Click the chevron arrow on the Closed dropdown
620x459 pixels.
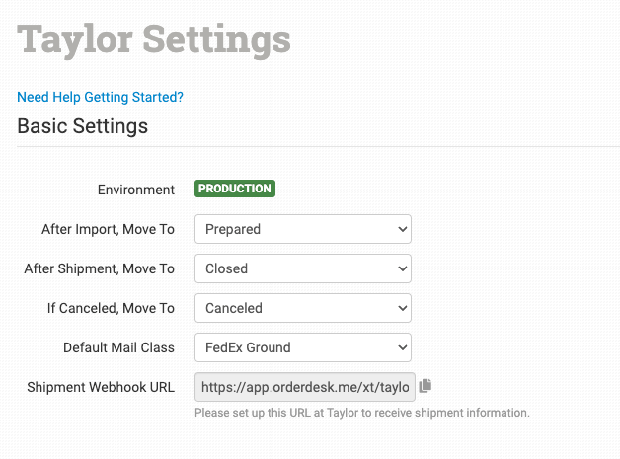click(x=402, y=268)
